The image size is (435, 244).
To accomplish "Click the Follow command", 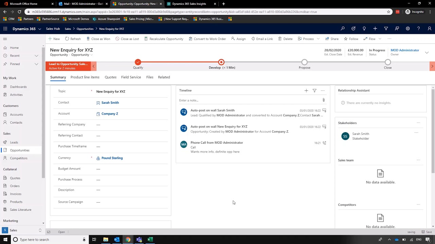I will coord(351,39).
